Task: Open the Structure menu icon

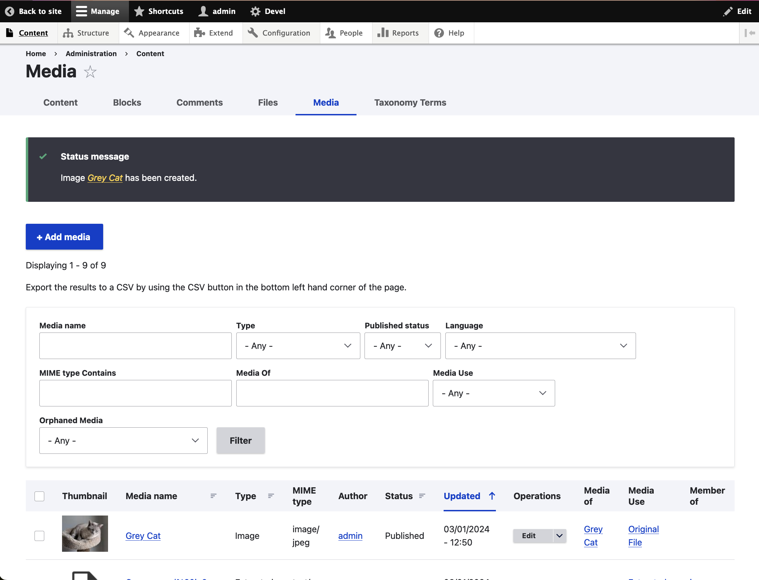Action: 68,33
